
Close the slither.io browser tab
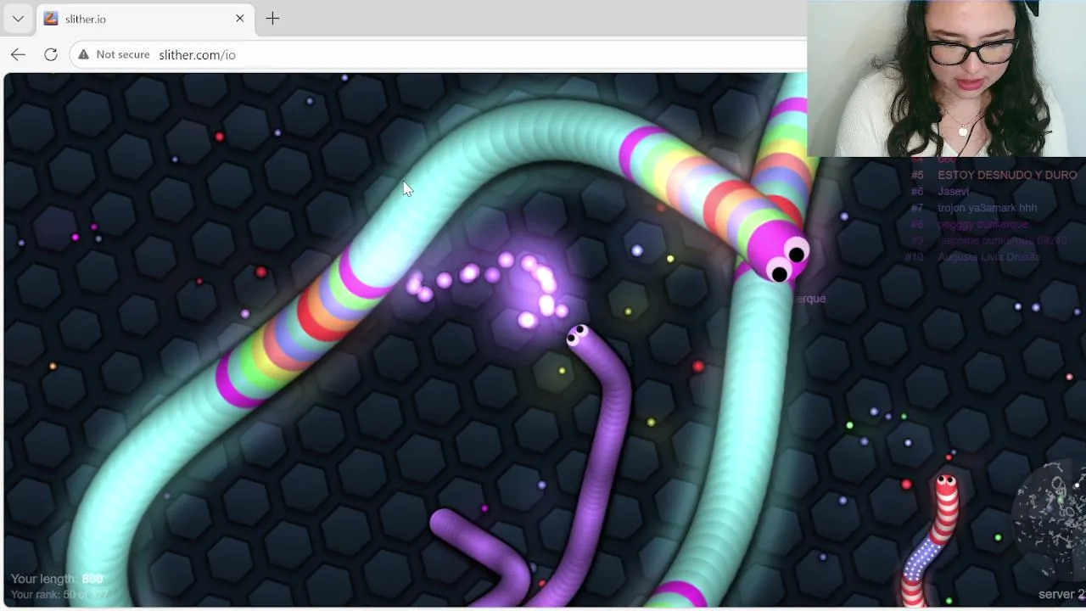click(239, 18)
